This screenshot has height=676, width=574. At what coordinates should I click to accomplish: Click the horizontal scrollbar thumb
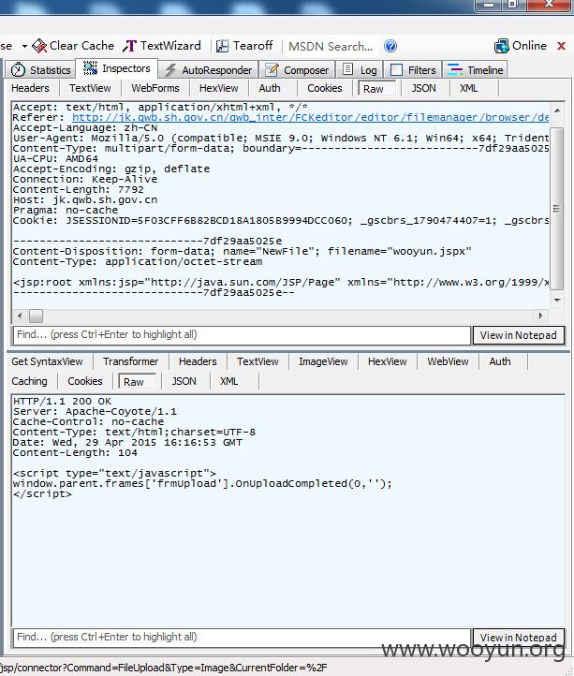point(36,316)
